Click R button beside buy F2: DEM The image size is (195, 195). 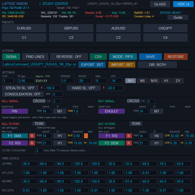pyautogui.click(x=129, y=143)
